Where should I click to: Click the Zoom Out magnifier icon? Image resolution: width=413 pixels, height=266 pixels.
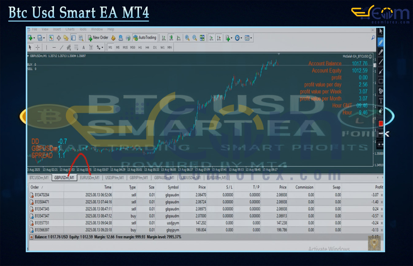point(195,38)
